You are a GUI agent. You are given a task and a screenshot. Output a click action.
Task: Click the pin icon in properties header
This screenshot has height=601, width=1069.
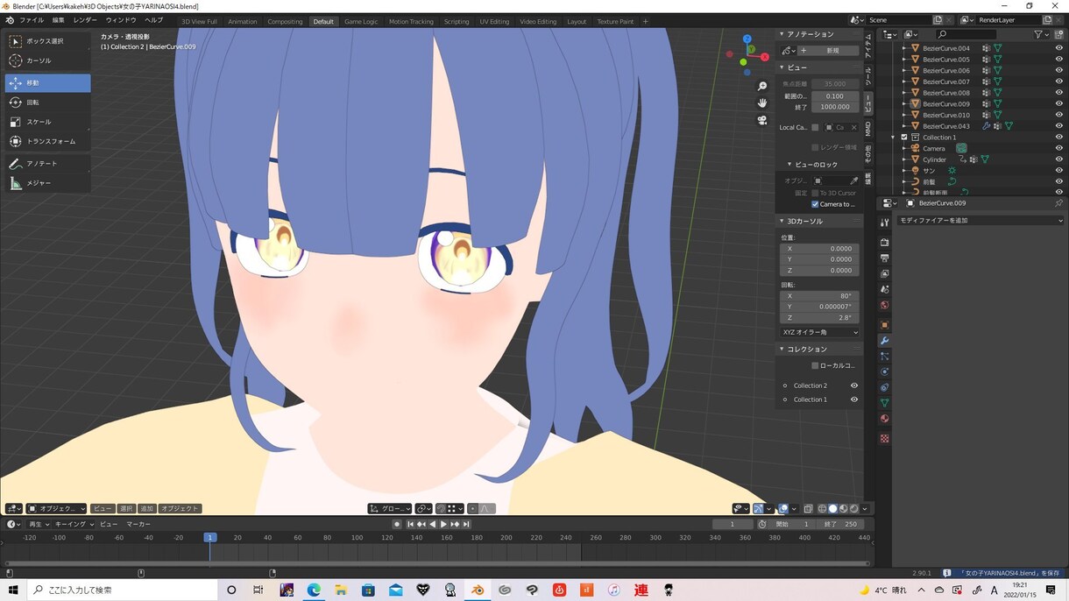1058,203
